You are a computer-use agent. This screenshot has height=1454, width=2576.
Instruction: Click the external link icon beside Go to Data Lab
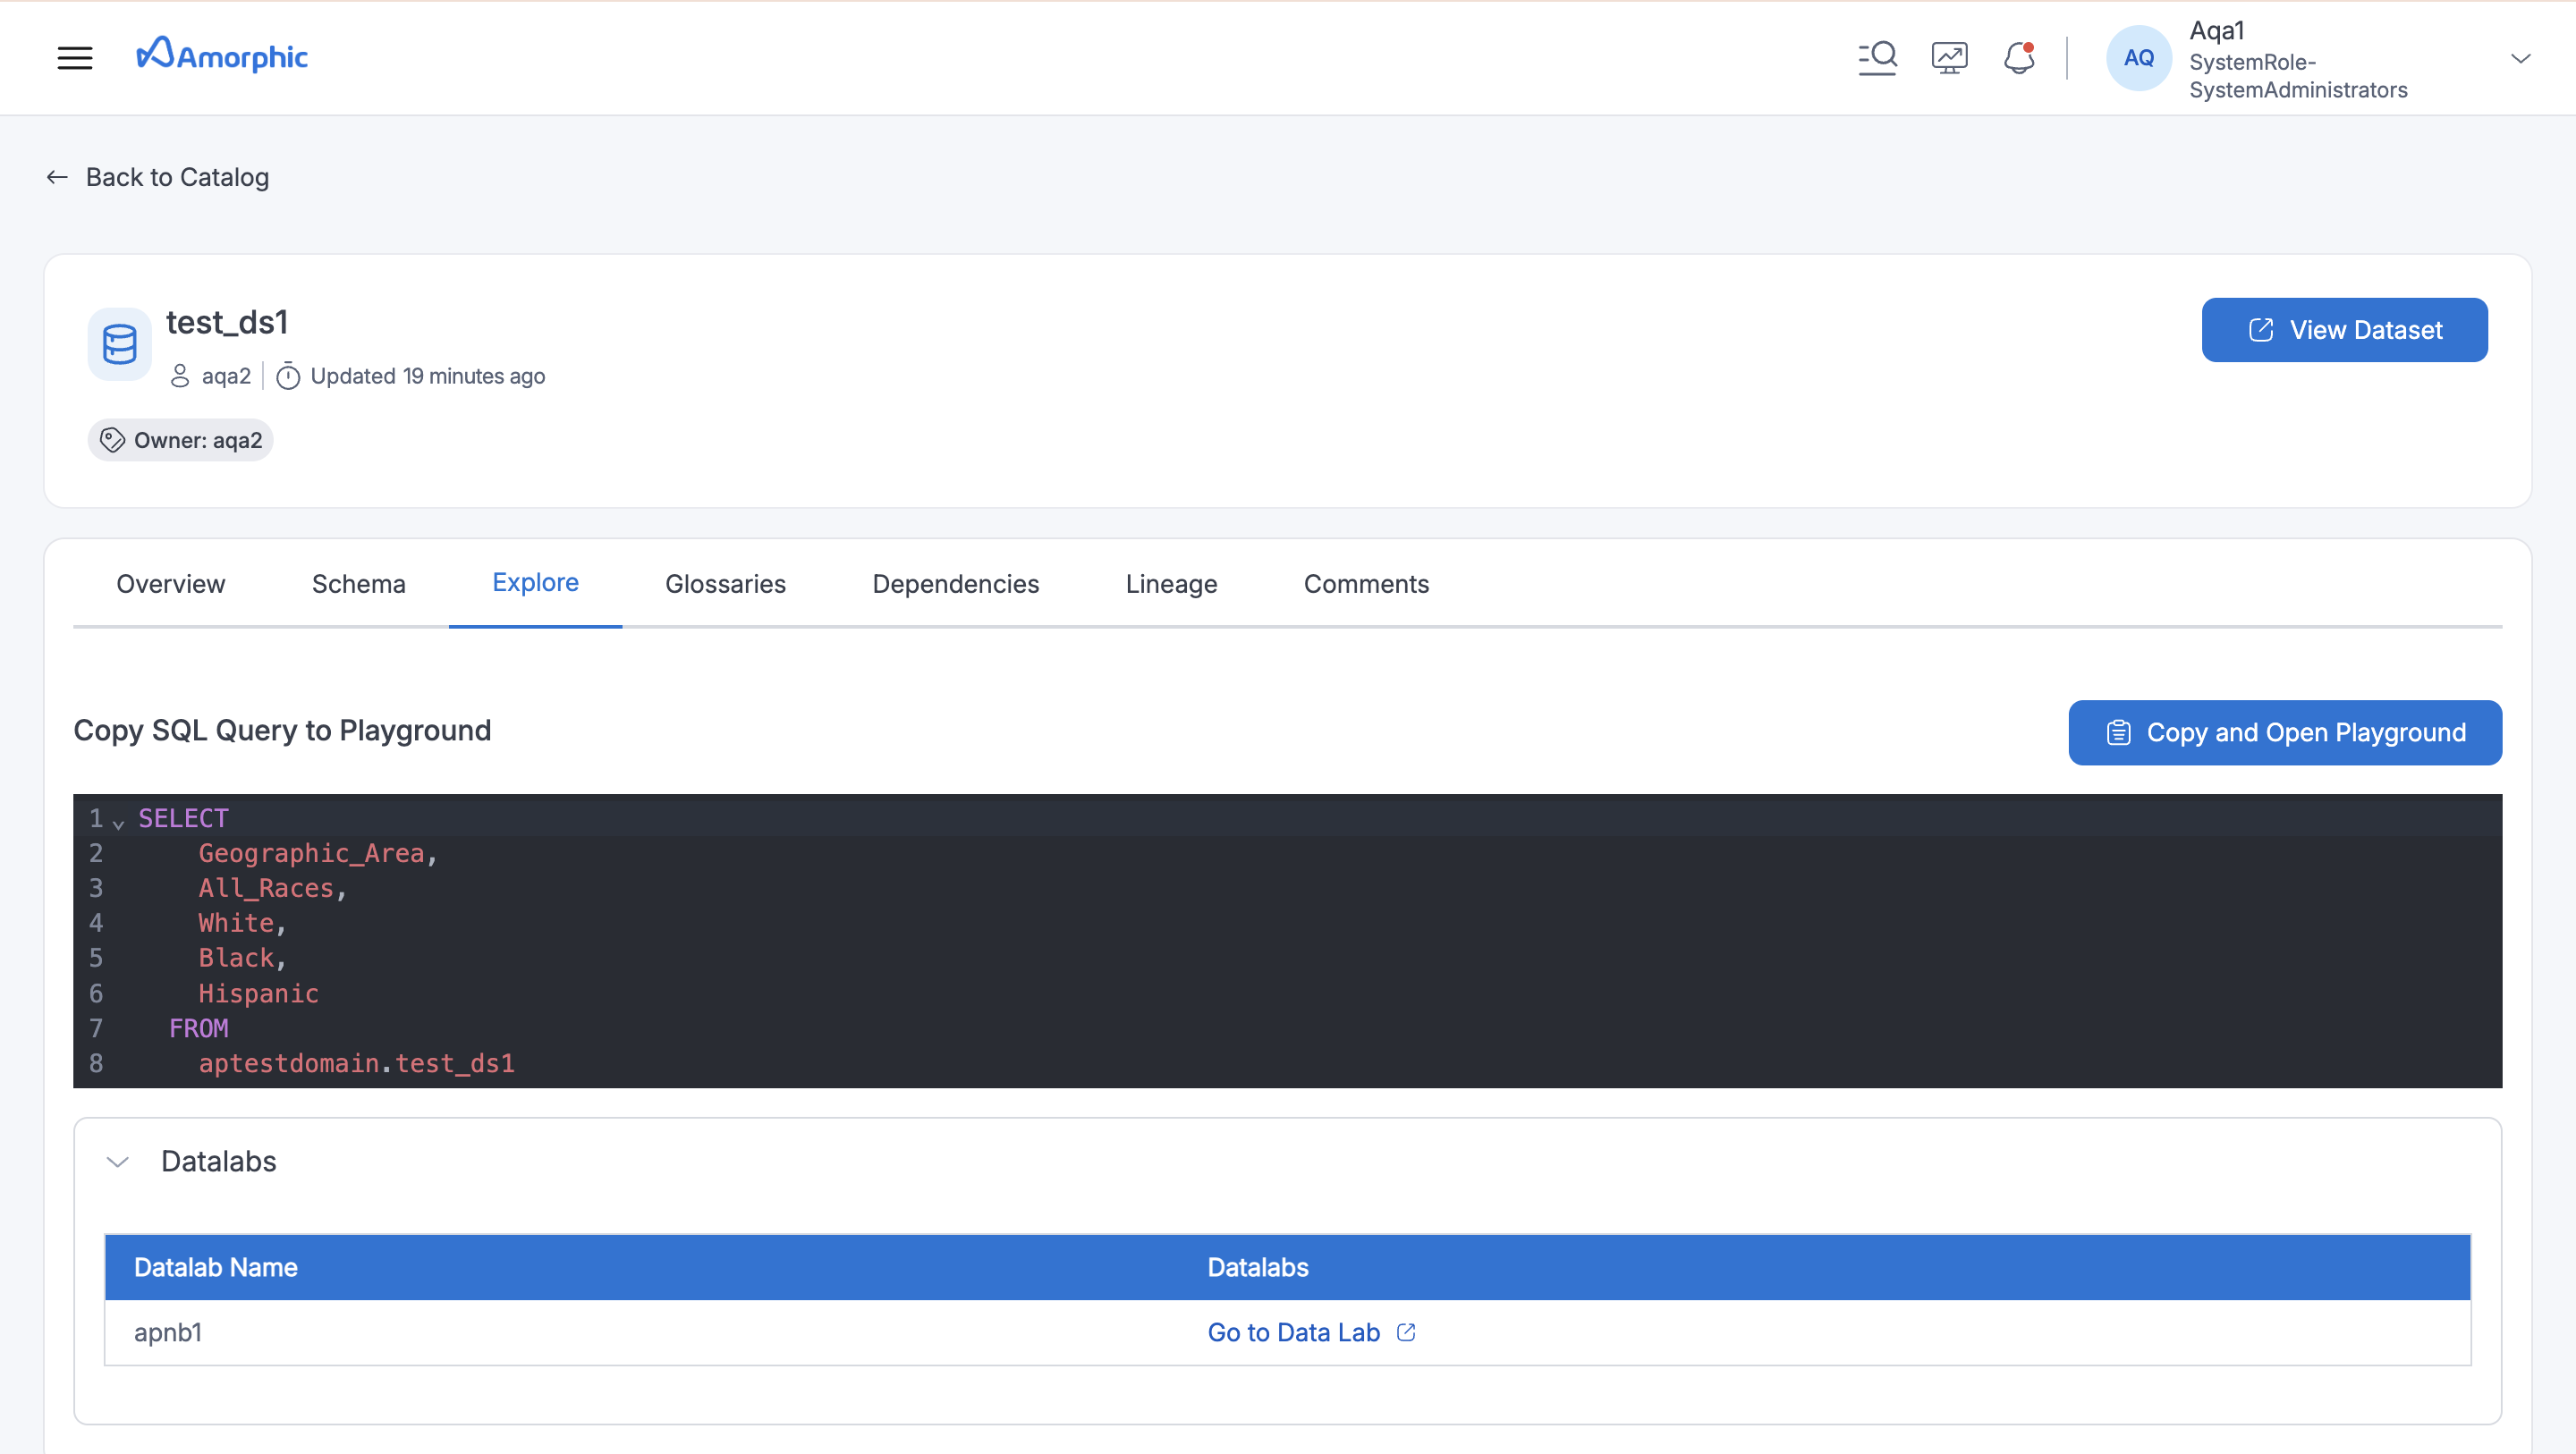(x=1406, y=1332)
